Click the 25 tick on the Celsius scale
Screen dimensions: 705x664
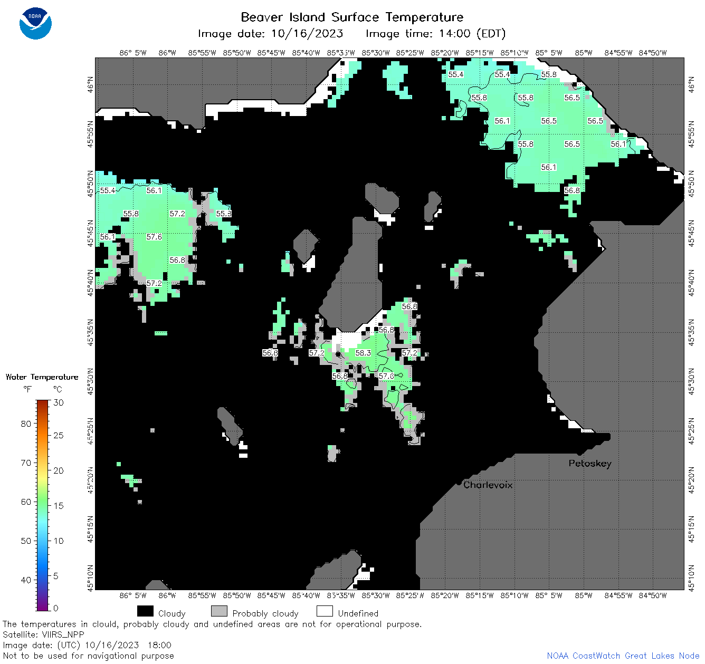click(59, 435)
